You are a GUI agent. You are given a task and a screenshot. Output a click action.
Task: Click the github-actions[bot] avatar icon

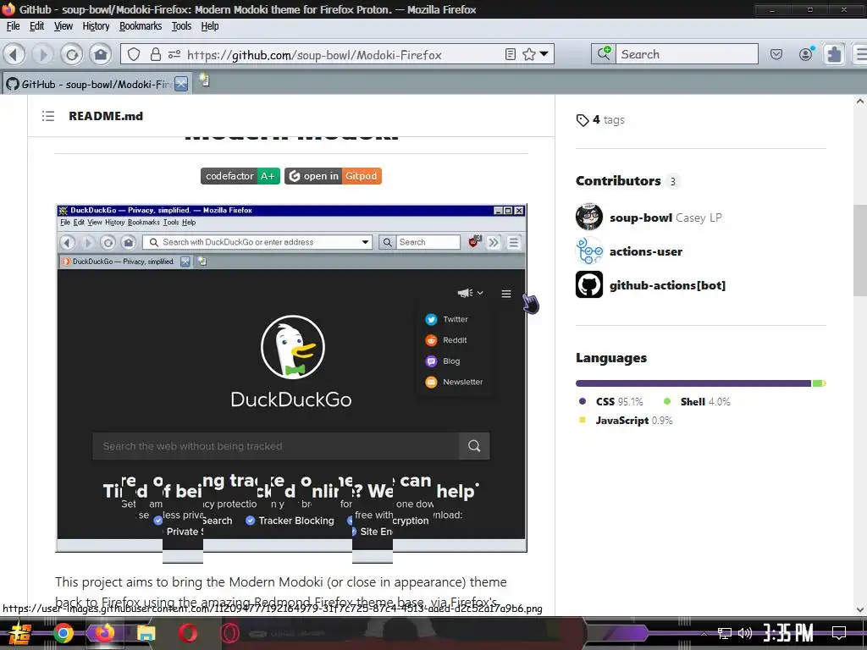pos(589,284)
